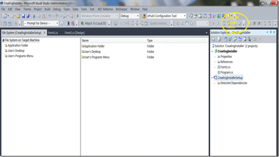Open the ReSharper menu

pos(121,9)
